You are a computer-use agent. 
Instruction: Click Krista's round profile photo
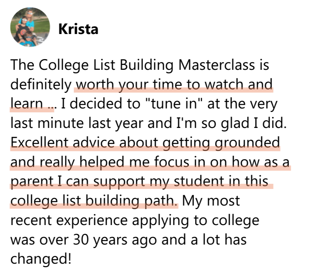coord(30,27)
